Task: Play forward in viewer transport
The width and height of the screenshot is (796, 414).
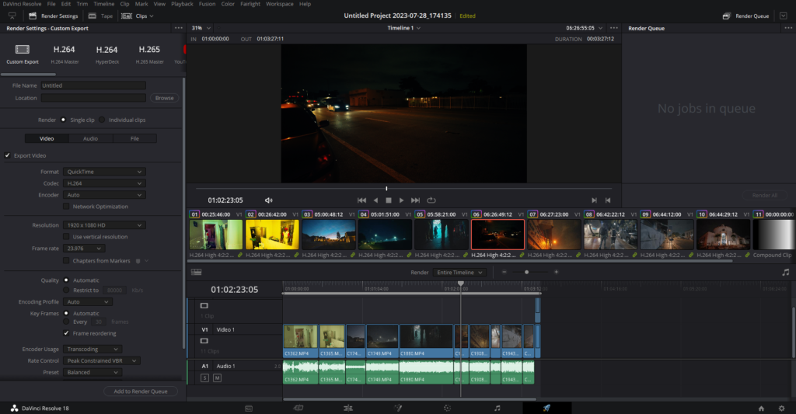Action: tap(401, 200)
